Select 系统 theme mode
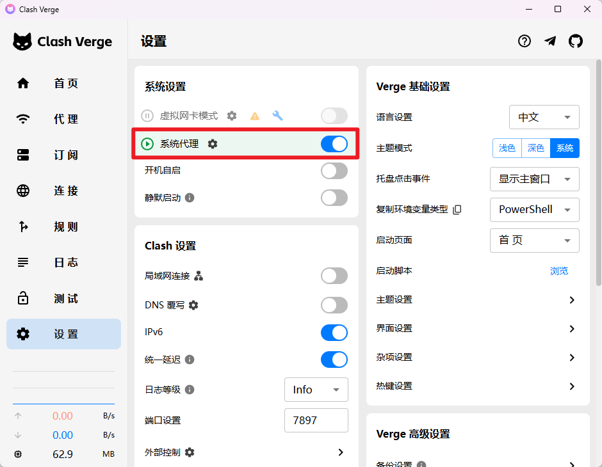Image resolution: width=602 pixels, height=467 pixels. 565,148
